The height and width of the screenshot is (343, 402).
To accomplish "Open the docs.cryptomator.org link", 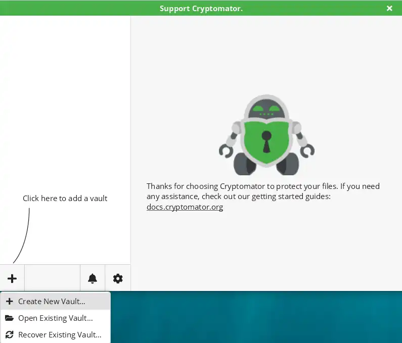I will (185, 207).
